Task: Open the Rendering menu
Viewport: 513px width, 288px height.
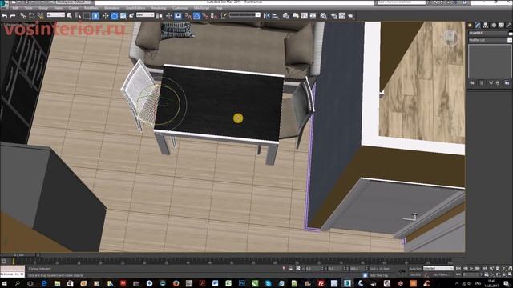Action: [159, 8]
